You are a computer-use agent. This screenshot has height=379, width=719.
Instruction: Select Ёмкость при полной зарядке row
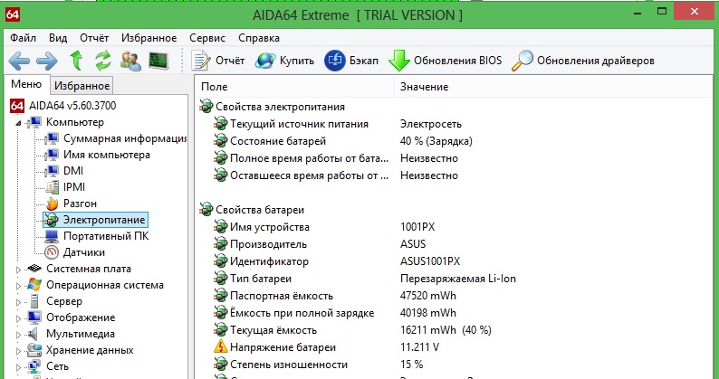coord(335,313)
